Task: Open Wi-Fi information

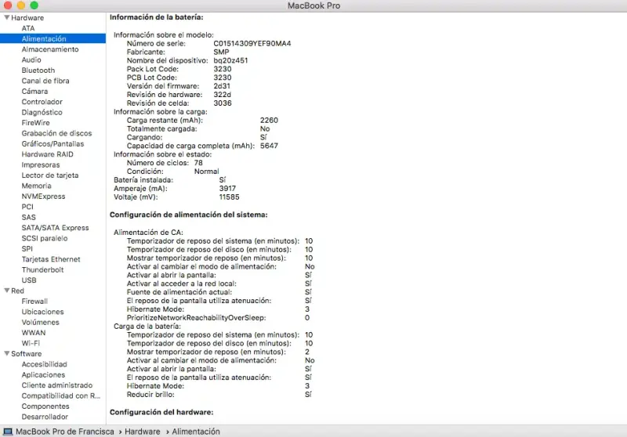Action: click(31, 343)
